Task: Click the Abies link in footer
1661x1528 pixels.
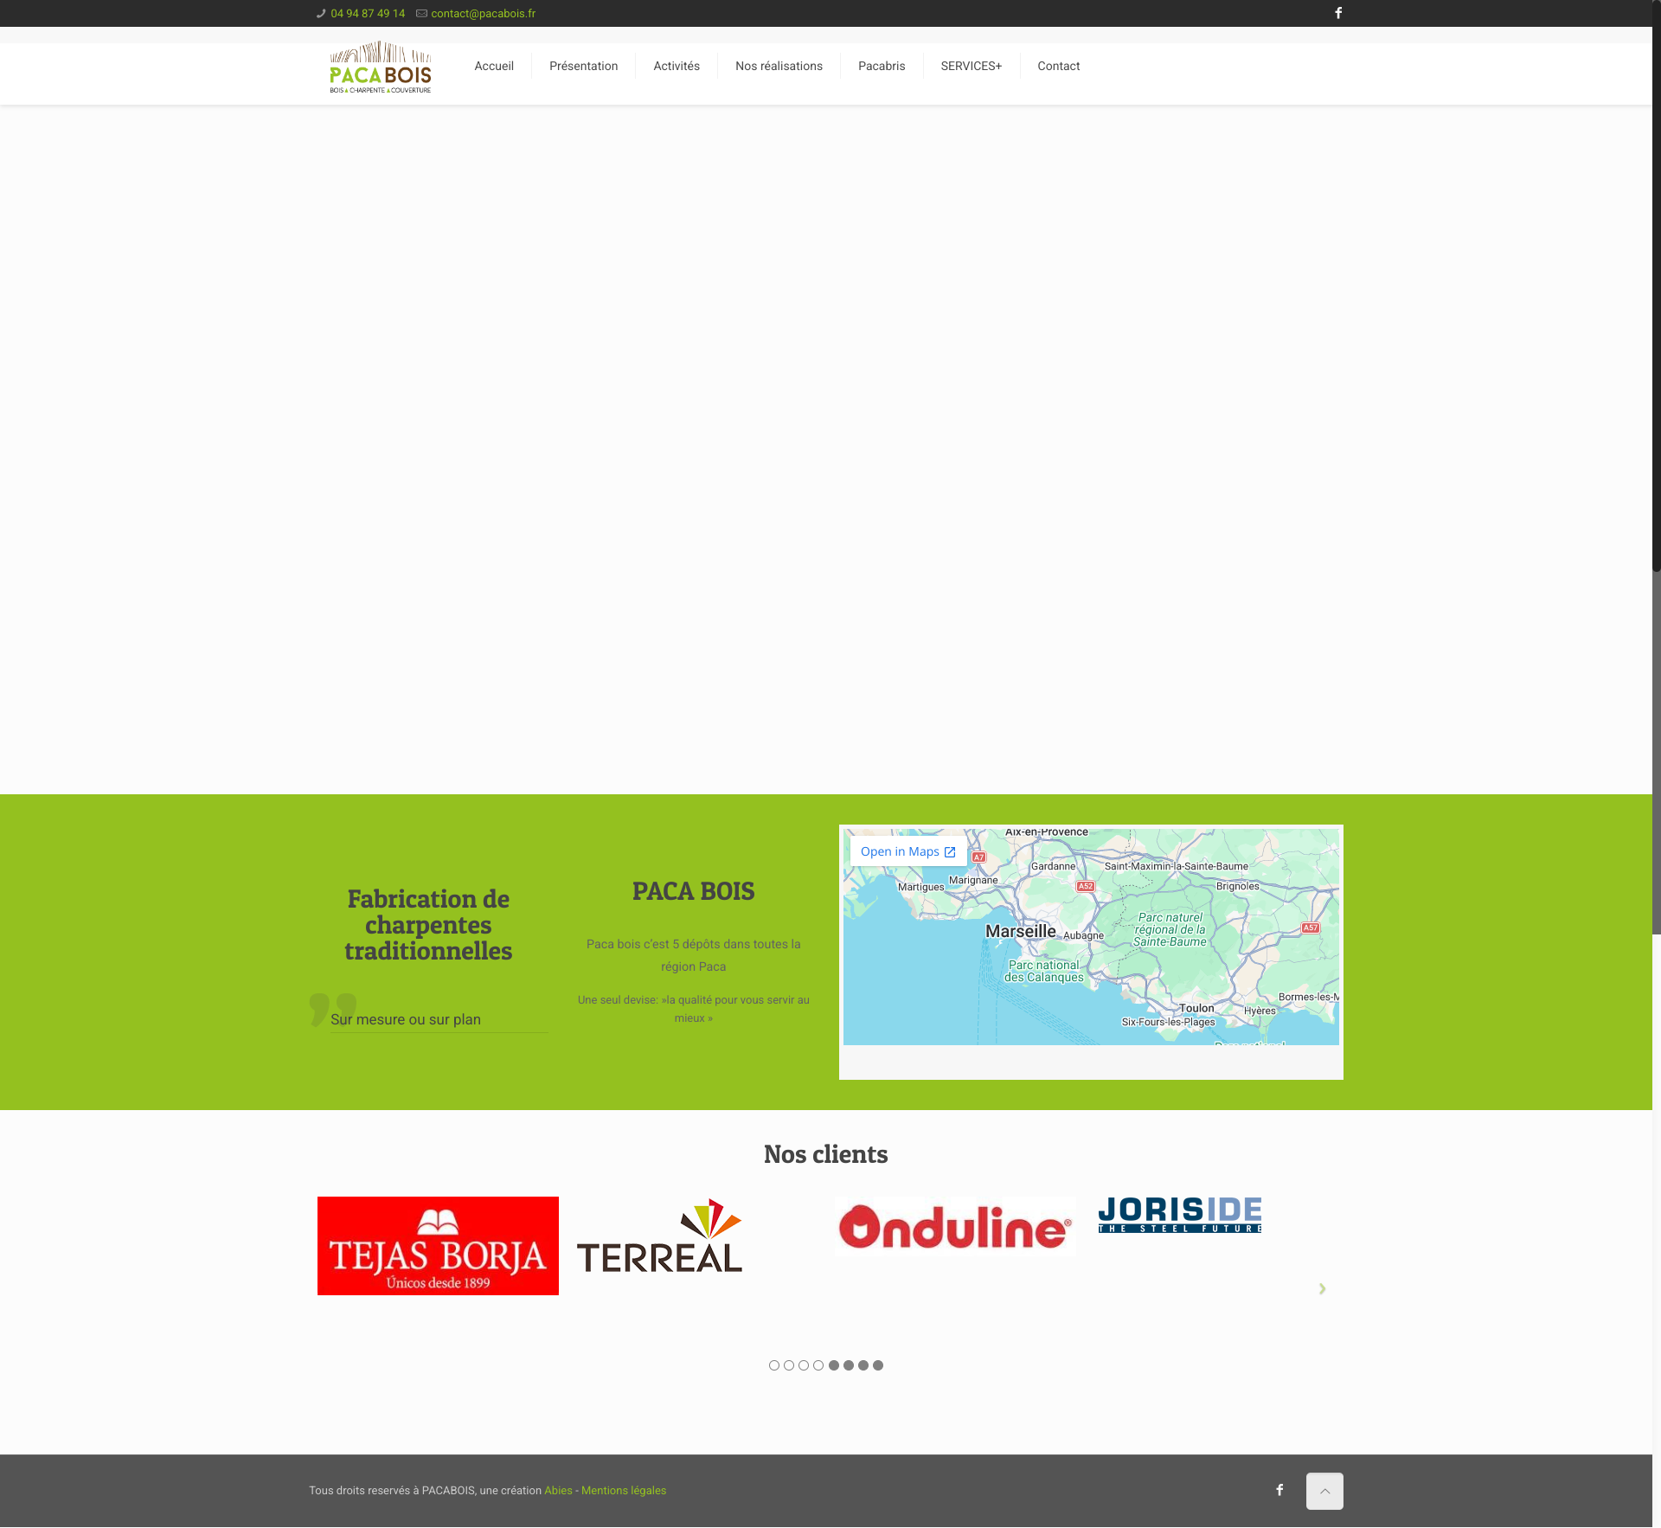Action: tap(558, 1490)
